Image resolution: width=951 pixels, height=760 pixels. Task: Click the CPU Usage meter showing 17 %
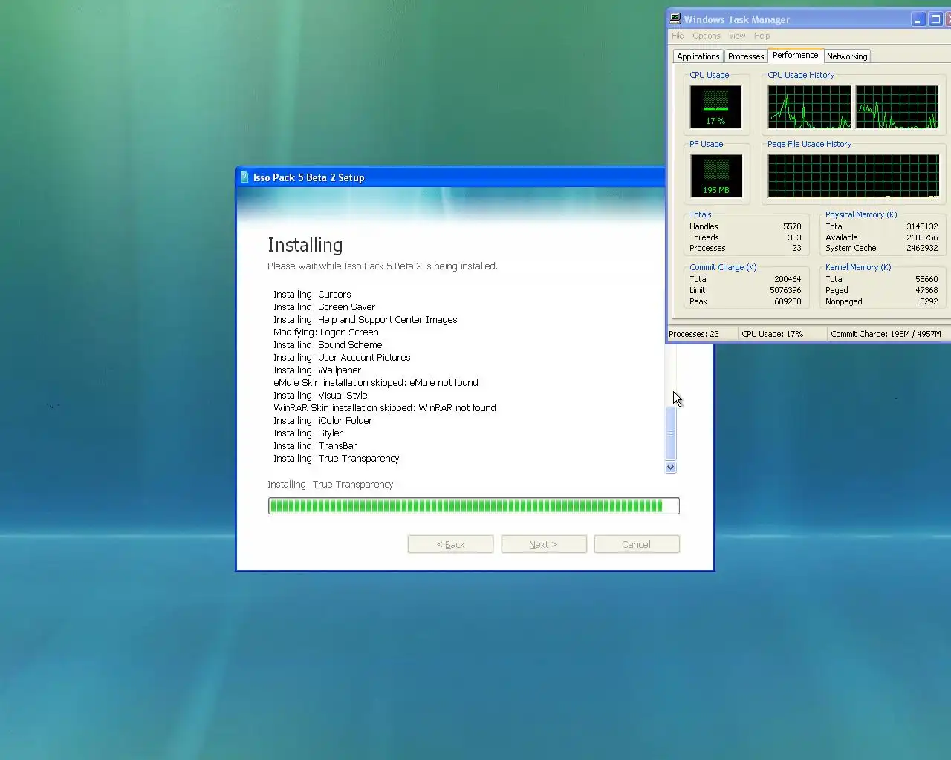pyautogui.click(x=715, y=107)
